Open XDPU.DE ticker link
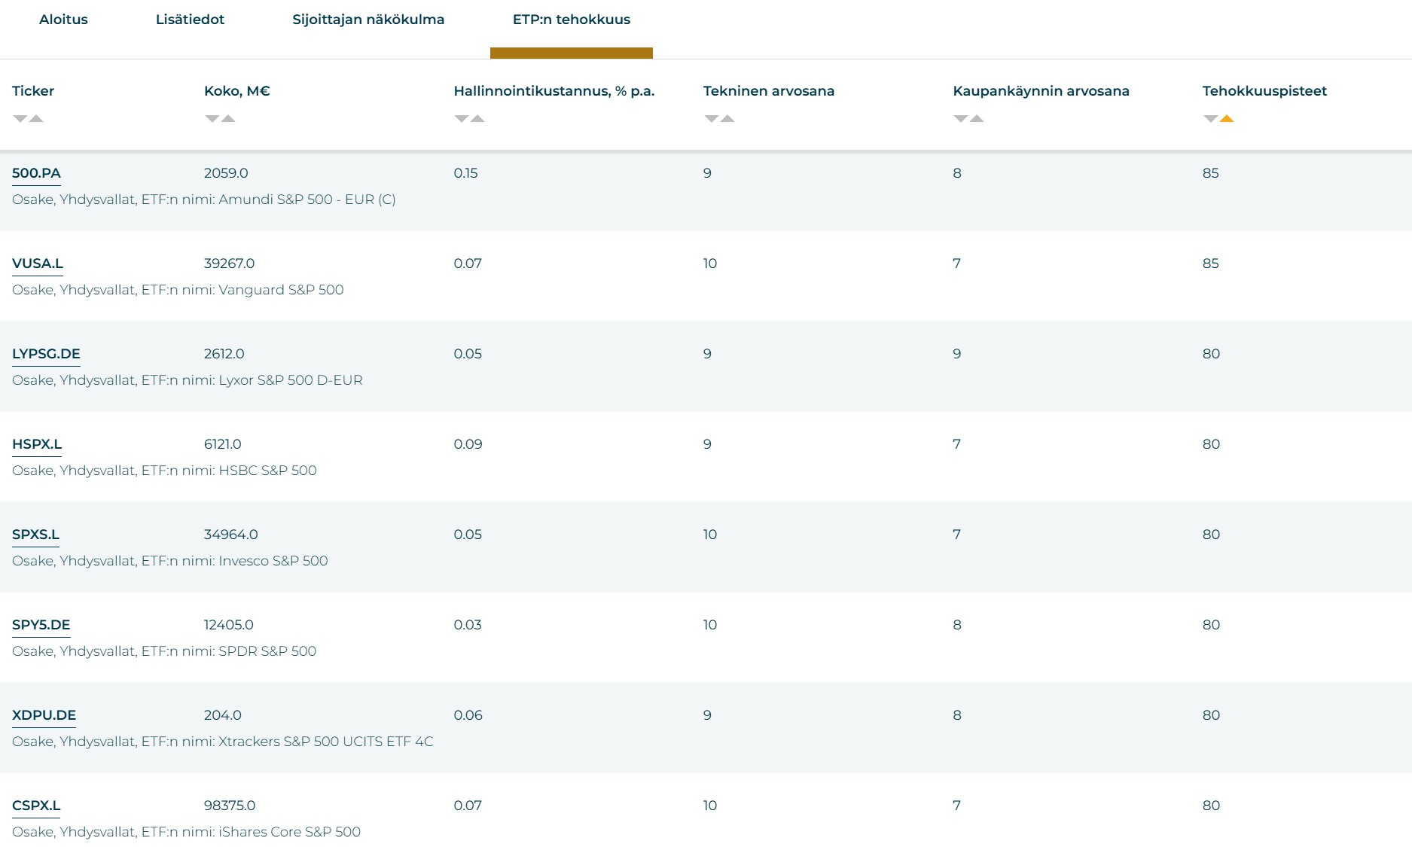 tap(44, 715)
